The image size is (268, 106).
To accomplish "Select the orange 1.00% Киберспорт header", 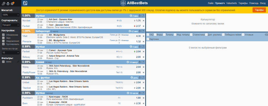I will point(83,31).
